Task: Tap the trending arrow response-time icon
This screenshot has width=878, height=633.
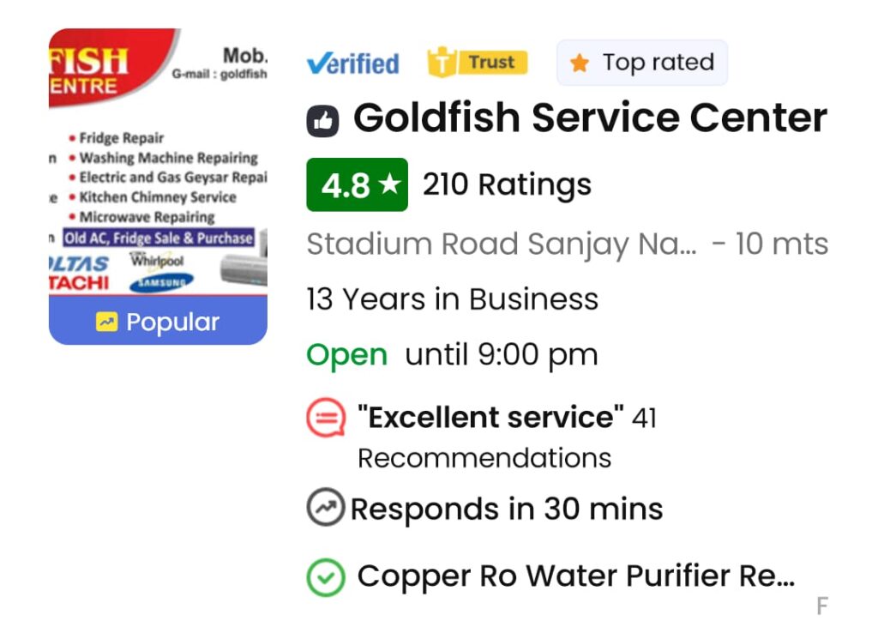Action: [x=326, y=508]
